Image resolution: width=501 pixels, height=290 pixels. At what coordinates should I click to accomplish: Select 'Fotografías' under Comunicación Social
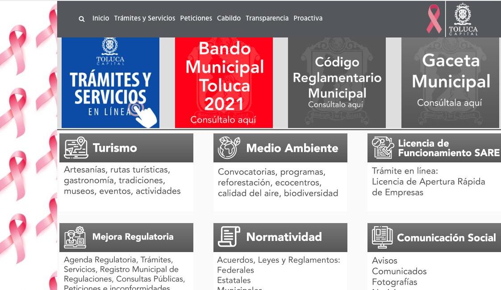click(394, 282)
